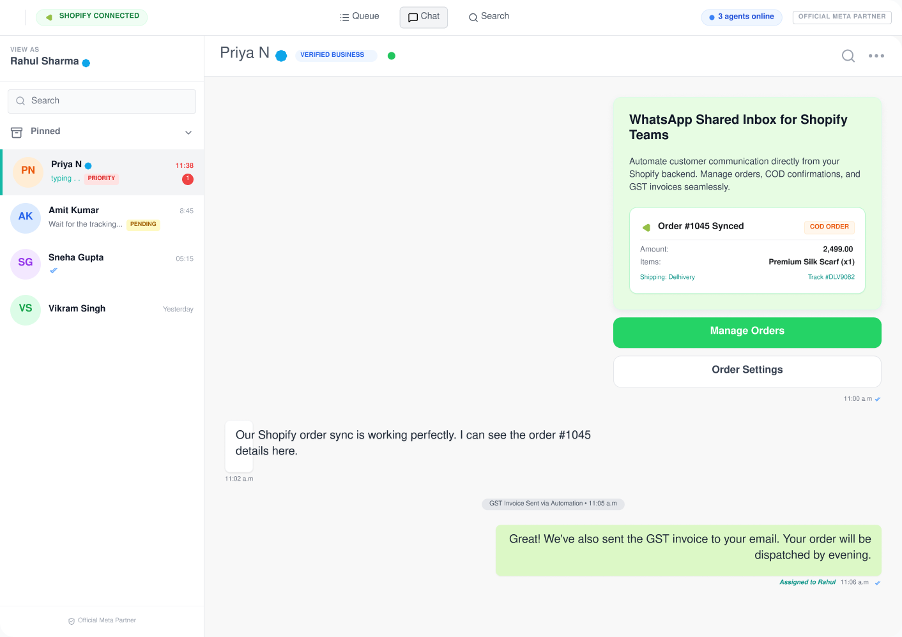
Task: Click the Pinned archive box icon
Action: click(17, 132)
